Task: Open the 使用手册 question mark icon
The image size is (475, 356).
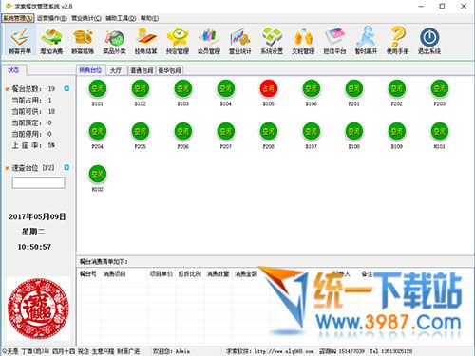Action: (x=398, y=40)
